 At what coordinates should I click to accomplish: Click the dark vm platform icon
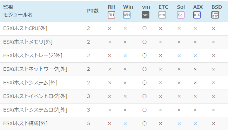[146, 15]
